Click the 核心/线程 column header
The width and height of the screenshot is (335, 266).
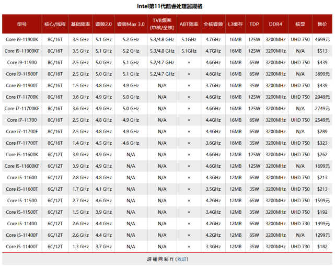tap(55, 24)
